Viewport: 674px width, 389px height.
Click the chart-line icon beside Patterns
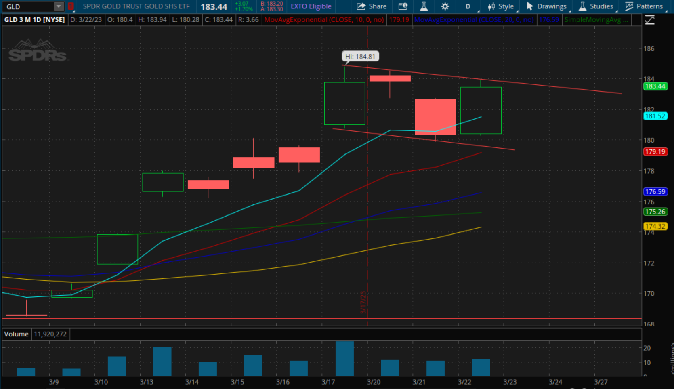point(629,6)
